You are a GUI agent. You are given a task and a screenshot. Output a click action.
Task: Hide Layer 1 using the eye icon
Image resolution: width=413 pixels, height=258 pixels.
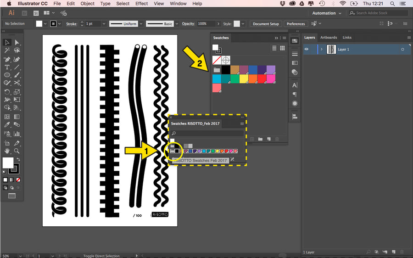point(307,49)
